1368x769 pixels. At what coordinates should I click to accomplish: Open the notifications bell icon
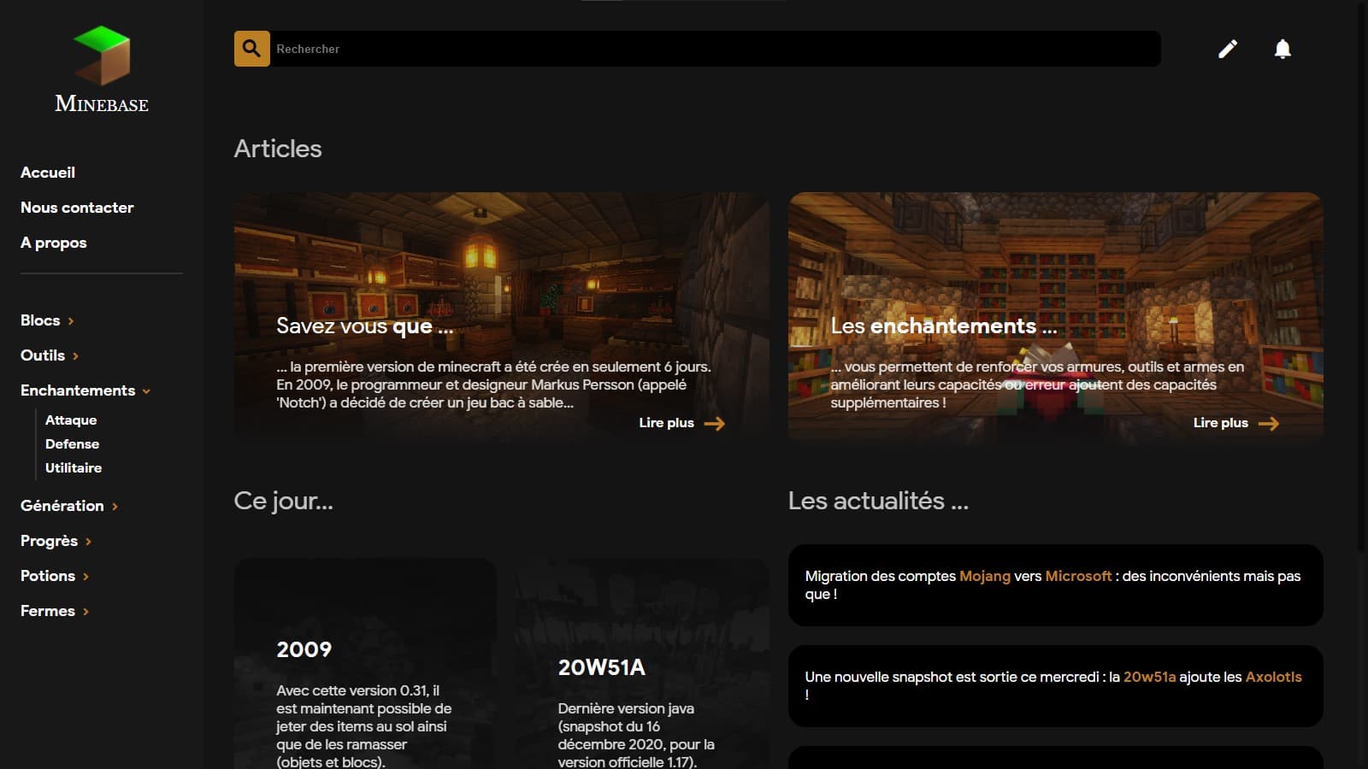point(1282,49)
